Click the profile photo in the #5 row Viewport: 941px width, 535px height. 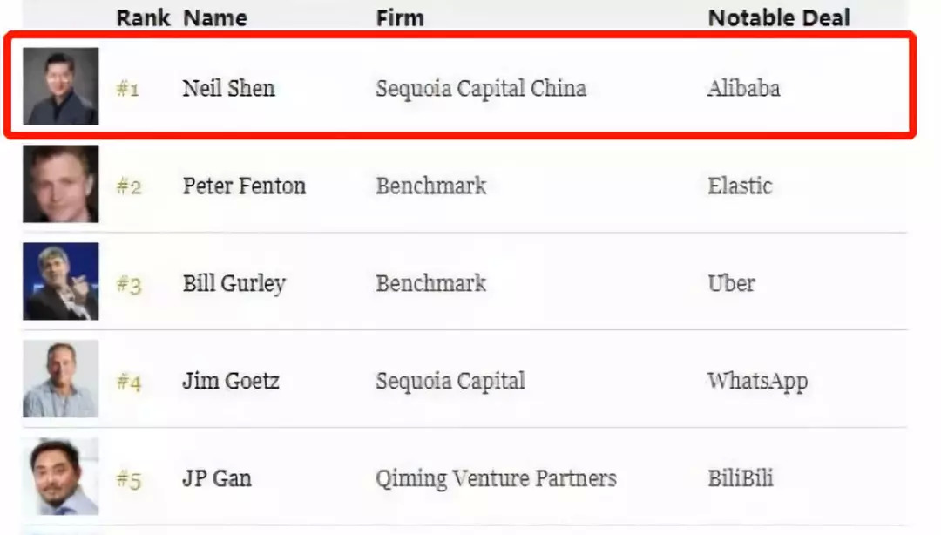click(60, 477)
